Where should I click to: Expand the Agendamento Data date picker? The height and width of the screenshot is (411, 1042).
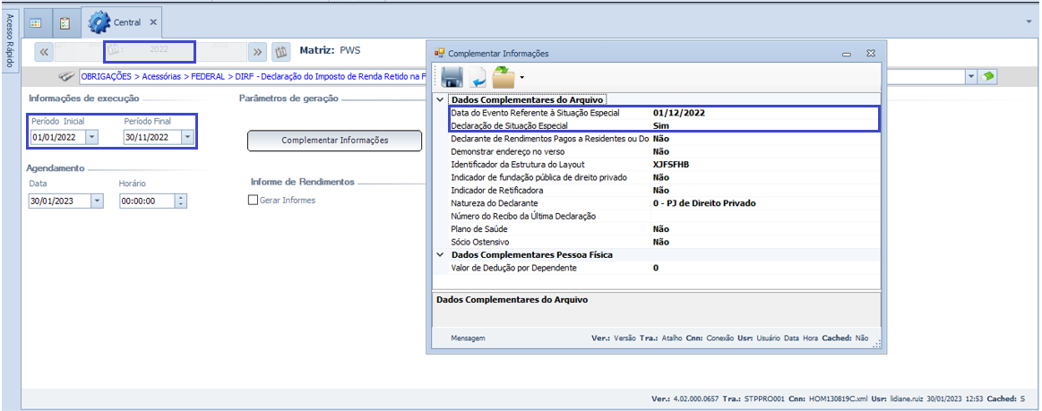pos(97,201)
